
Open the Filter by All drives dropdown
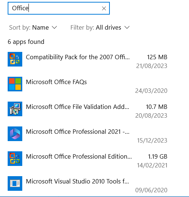pyautogui.click(x=100, y=27)
